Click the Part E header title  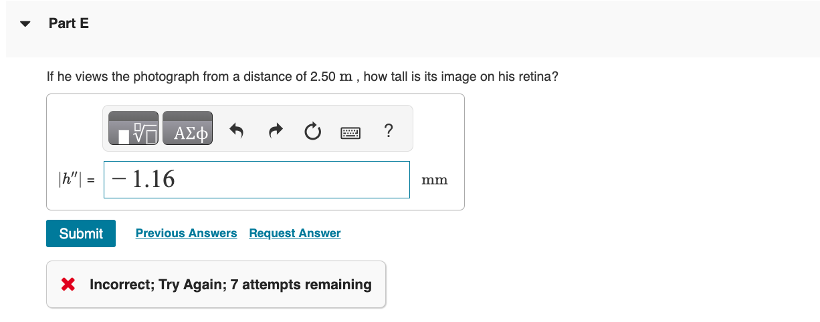69,23
